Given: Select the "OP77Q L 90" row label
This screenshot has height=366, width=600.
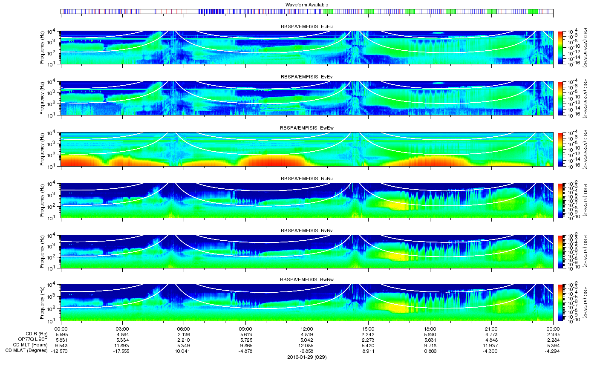Looking at the screenshot, I should [32, 339].
